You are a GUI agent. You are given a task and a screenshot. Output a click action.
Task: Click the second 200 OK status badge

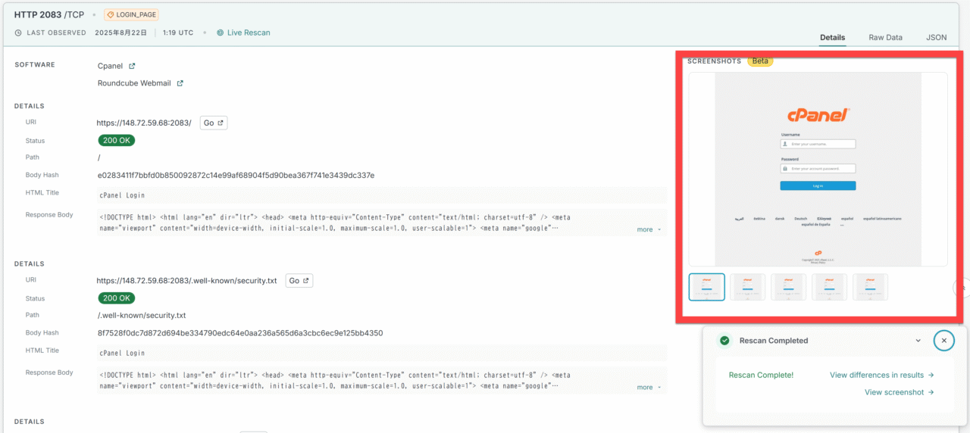pos(116,298)
